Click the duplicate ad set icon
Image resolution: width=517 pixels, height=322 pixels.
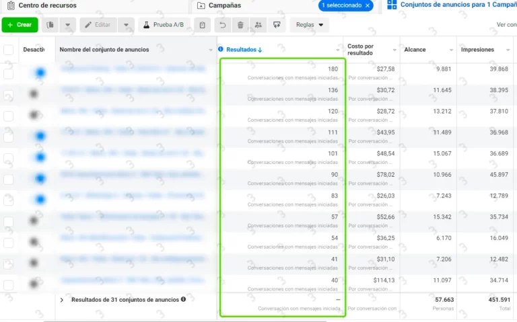coord(50,25)
